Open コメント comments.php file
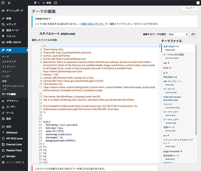 click(171, 106)
